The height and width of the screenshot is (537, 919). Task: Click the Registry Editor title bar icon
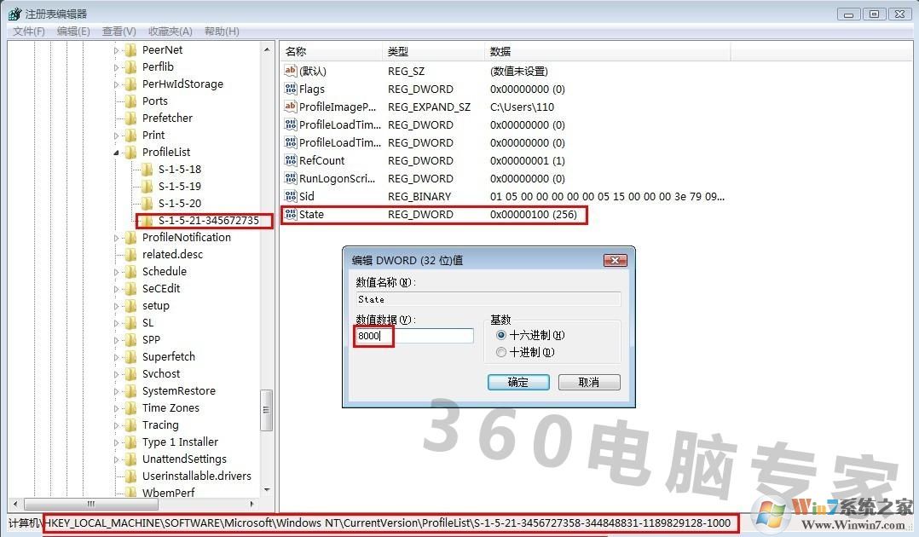tap(14, 13)
